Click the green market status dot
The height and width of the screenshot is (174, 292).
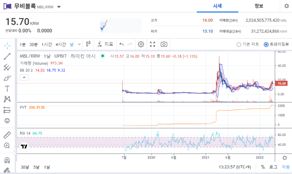click(103, 56)
